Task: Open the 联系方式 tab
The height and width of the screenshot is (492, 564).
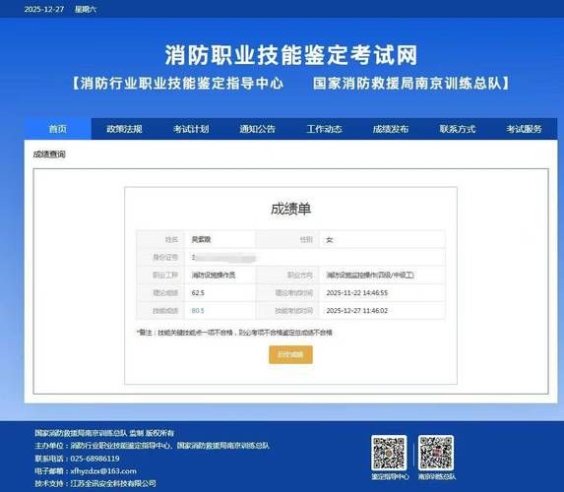Action: (457, 129)
